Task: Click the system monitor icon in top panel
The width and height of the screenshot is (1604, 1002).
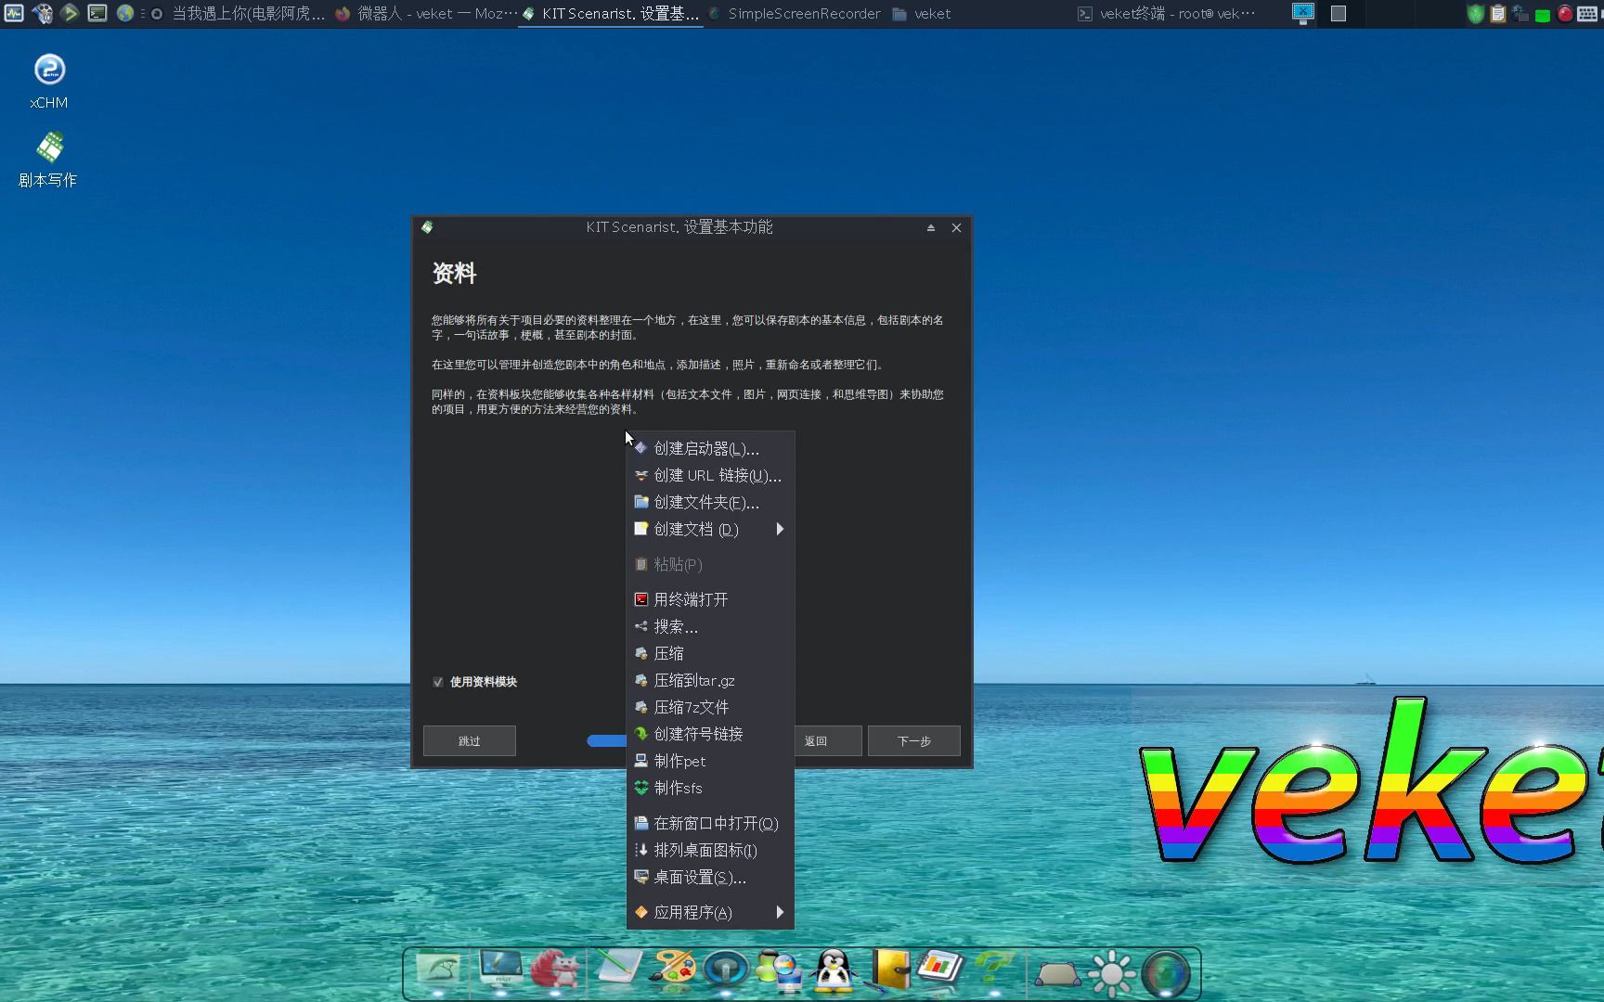Action: click(x=14, y=13)
